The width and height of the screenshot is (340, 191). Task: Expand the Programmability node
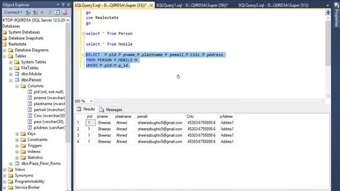pyautogui.click(x=5, y=181)
